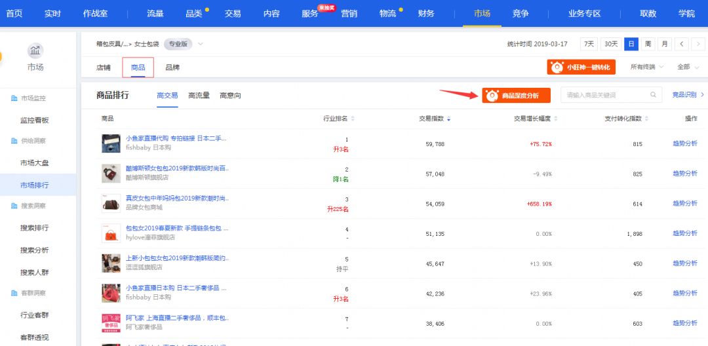Open 趋势分析 for hylove product row

click(x=685, y=233)
